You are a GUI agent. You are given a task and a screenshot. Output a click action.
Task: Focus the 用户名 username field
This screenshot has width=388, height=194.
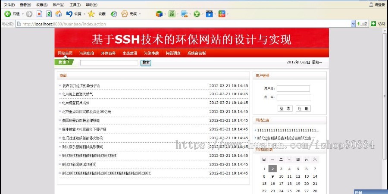pos(293,88)
